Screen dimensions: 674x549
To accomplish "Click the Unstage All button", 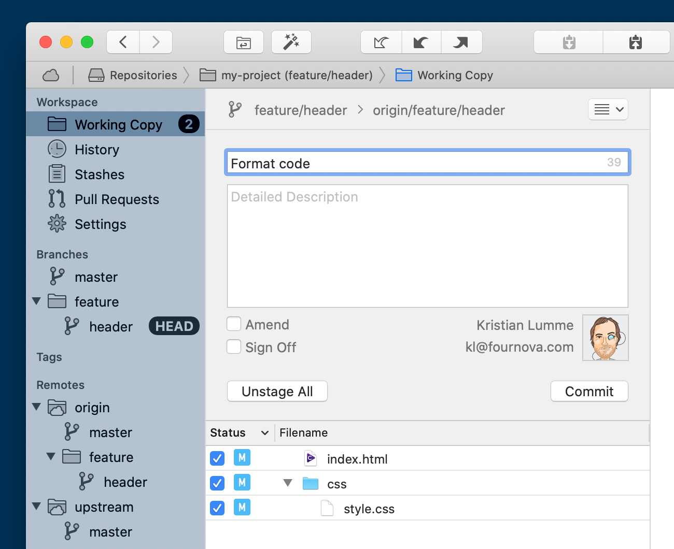I will (277, 391).
